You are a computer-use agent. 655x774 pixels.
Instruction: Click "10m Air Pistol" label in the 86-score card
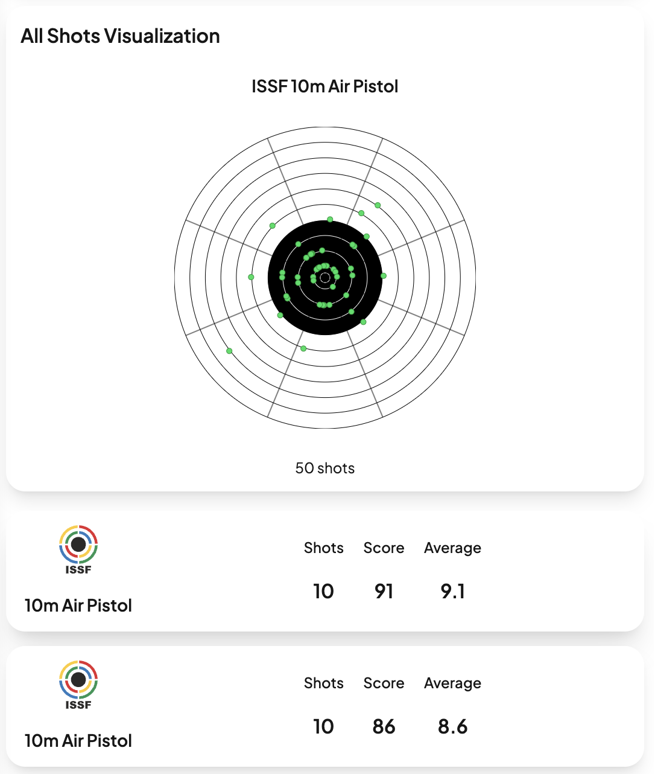tap(78, 741)
